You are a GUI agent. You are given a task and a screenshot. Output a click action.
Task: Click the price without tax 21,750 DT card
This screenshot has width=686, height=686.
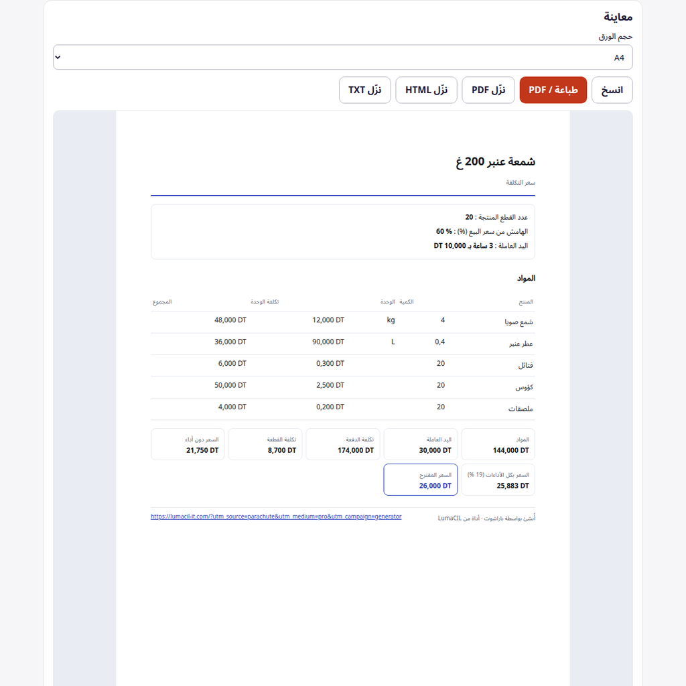[x=188, y=445]
